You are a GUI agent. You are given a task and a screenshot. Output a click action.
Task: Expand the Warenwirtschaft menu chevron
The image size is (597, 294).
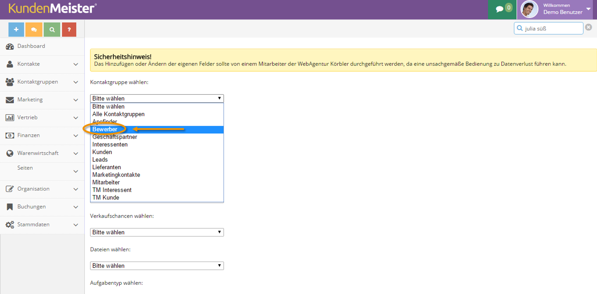click(76, 154)
